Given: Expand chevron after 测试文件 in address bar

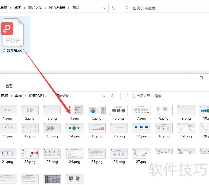Looking at the screenshot, I should coord(45,8).
